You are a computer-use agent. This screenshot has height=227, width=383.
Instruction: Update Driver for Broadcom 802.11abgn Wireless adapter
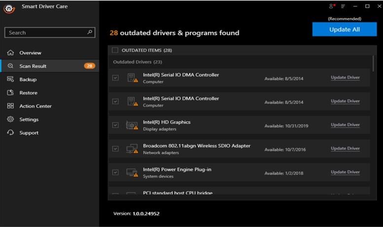[345, 148]
